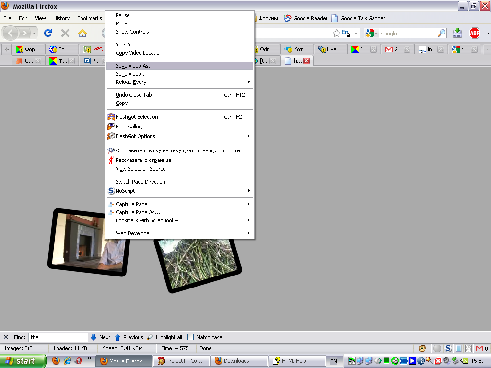The width and height of the screenshot is (491, 368).
Task: Open the History menu
Action: pyautogui.click(x=61, y=18)
